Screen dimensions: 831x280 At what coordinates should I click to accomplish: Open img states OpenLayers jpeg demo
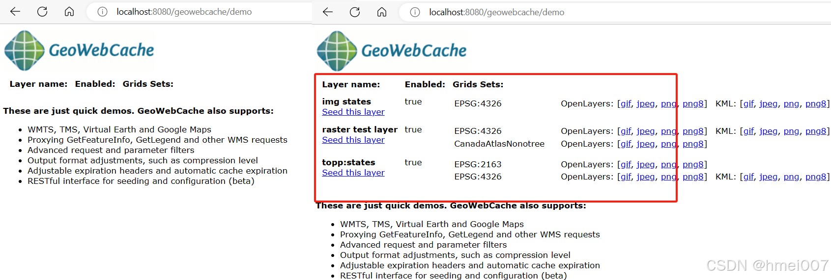coord(646,103)
